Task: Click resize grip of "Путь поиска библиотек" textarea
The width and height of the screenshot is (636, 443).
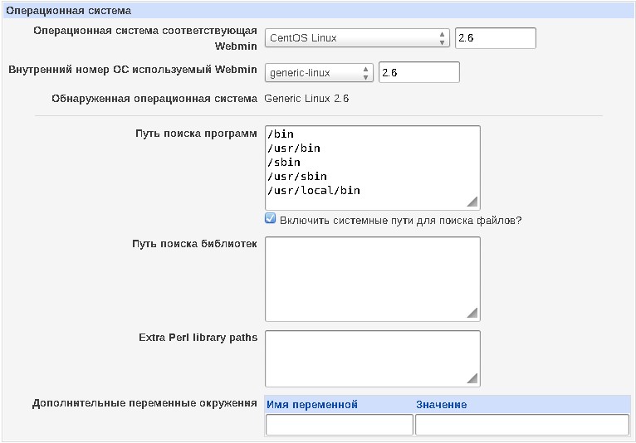Action: click(x=472, y=313)
